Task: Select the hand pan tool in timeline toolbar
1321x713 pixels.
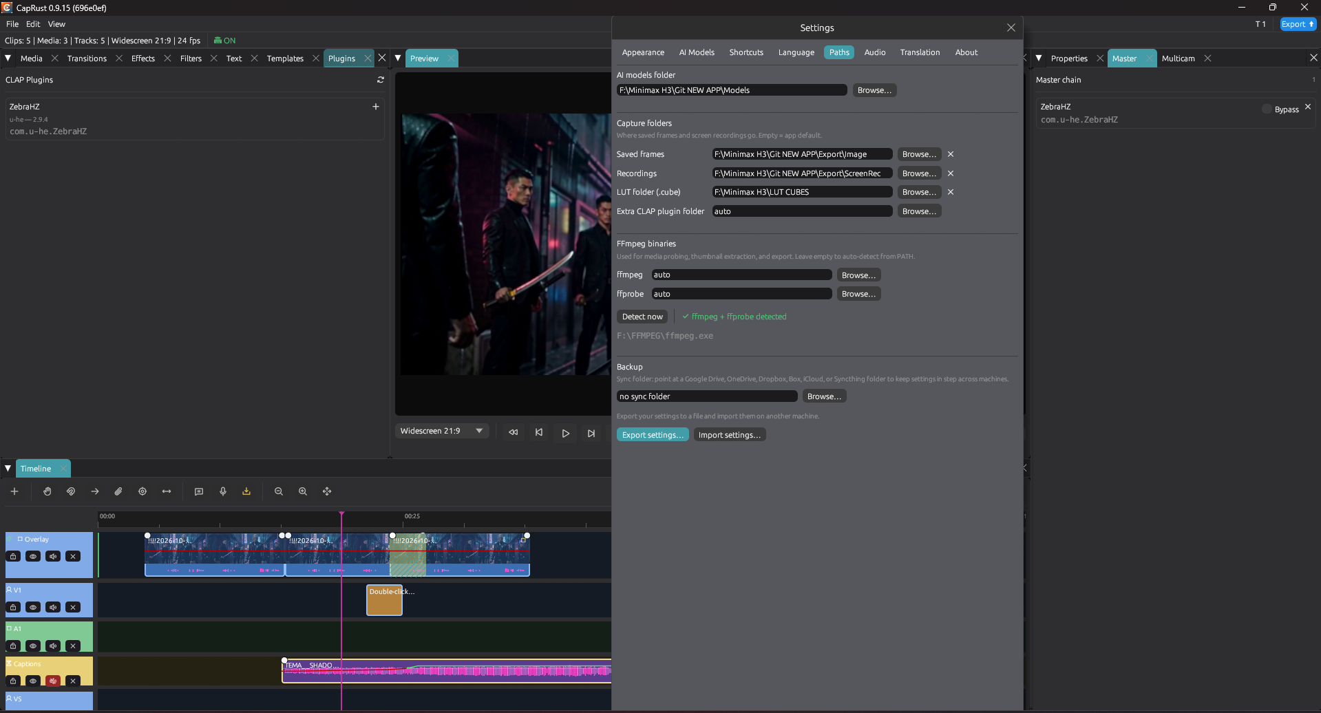Action: [47, 491]
